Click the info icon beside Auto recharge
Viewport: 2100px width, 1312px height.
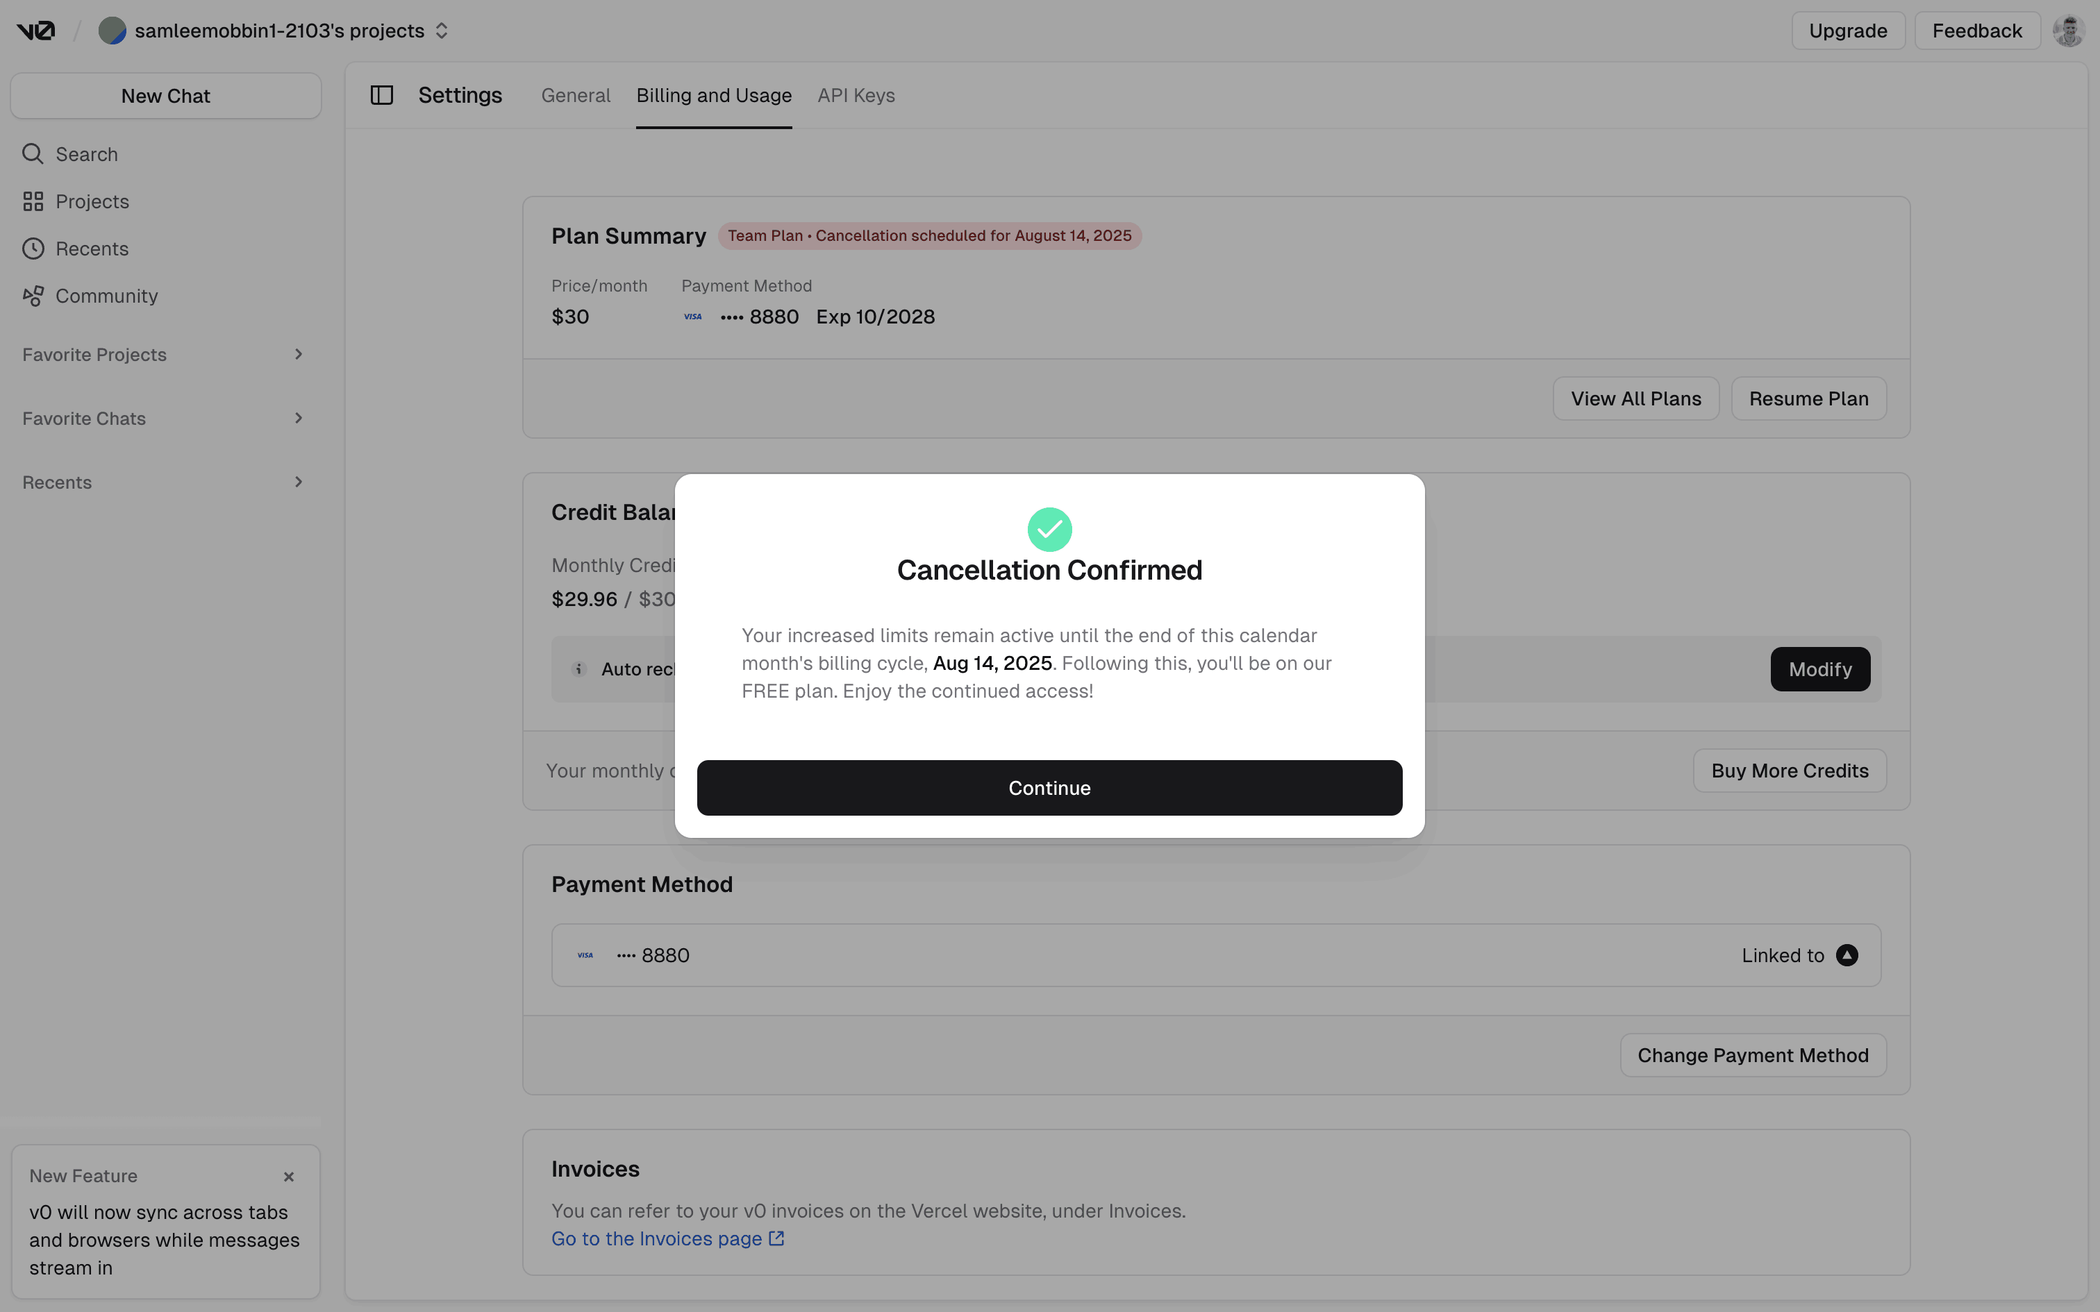[578, 669]
